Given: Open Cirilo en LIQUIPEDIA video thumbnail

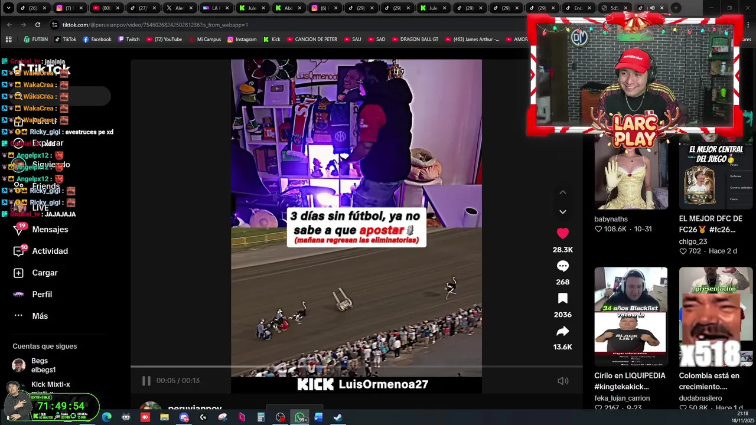Looking at the screenshot, I should (x=631, y=317).
